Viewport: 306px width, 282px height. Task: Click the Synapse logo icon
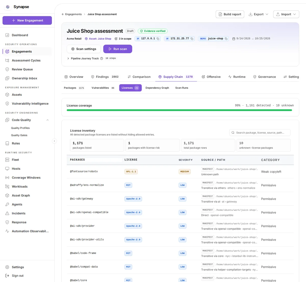8,7
